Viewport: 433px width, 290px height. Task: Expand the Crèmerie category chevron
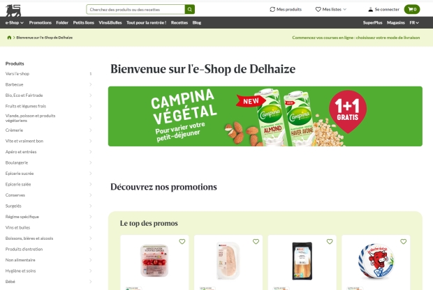point(91,130)
